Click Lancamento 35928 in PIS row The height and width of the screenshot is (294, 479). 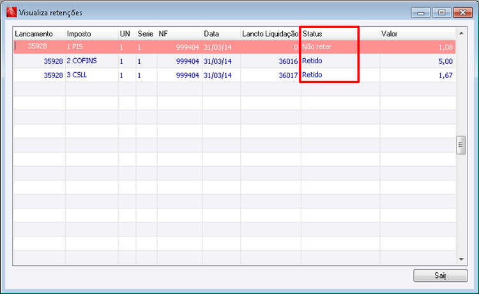(x=40, y=47)
